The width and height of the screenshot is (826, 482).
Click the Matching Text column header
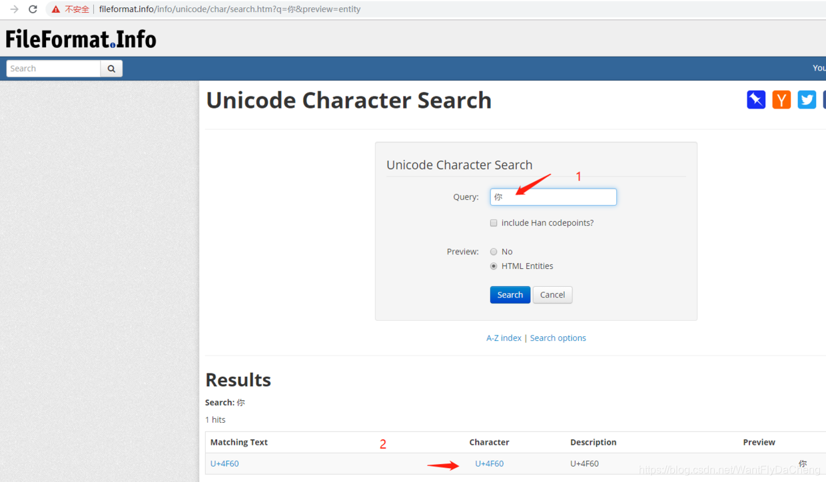[239, 442]
